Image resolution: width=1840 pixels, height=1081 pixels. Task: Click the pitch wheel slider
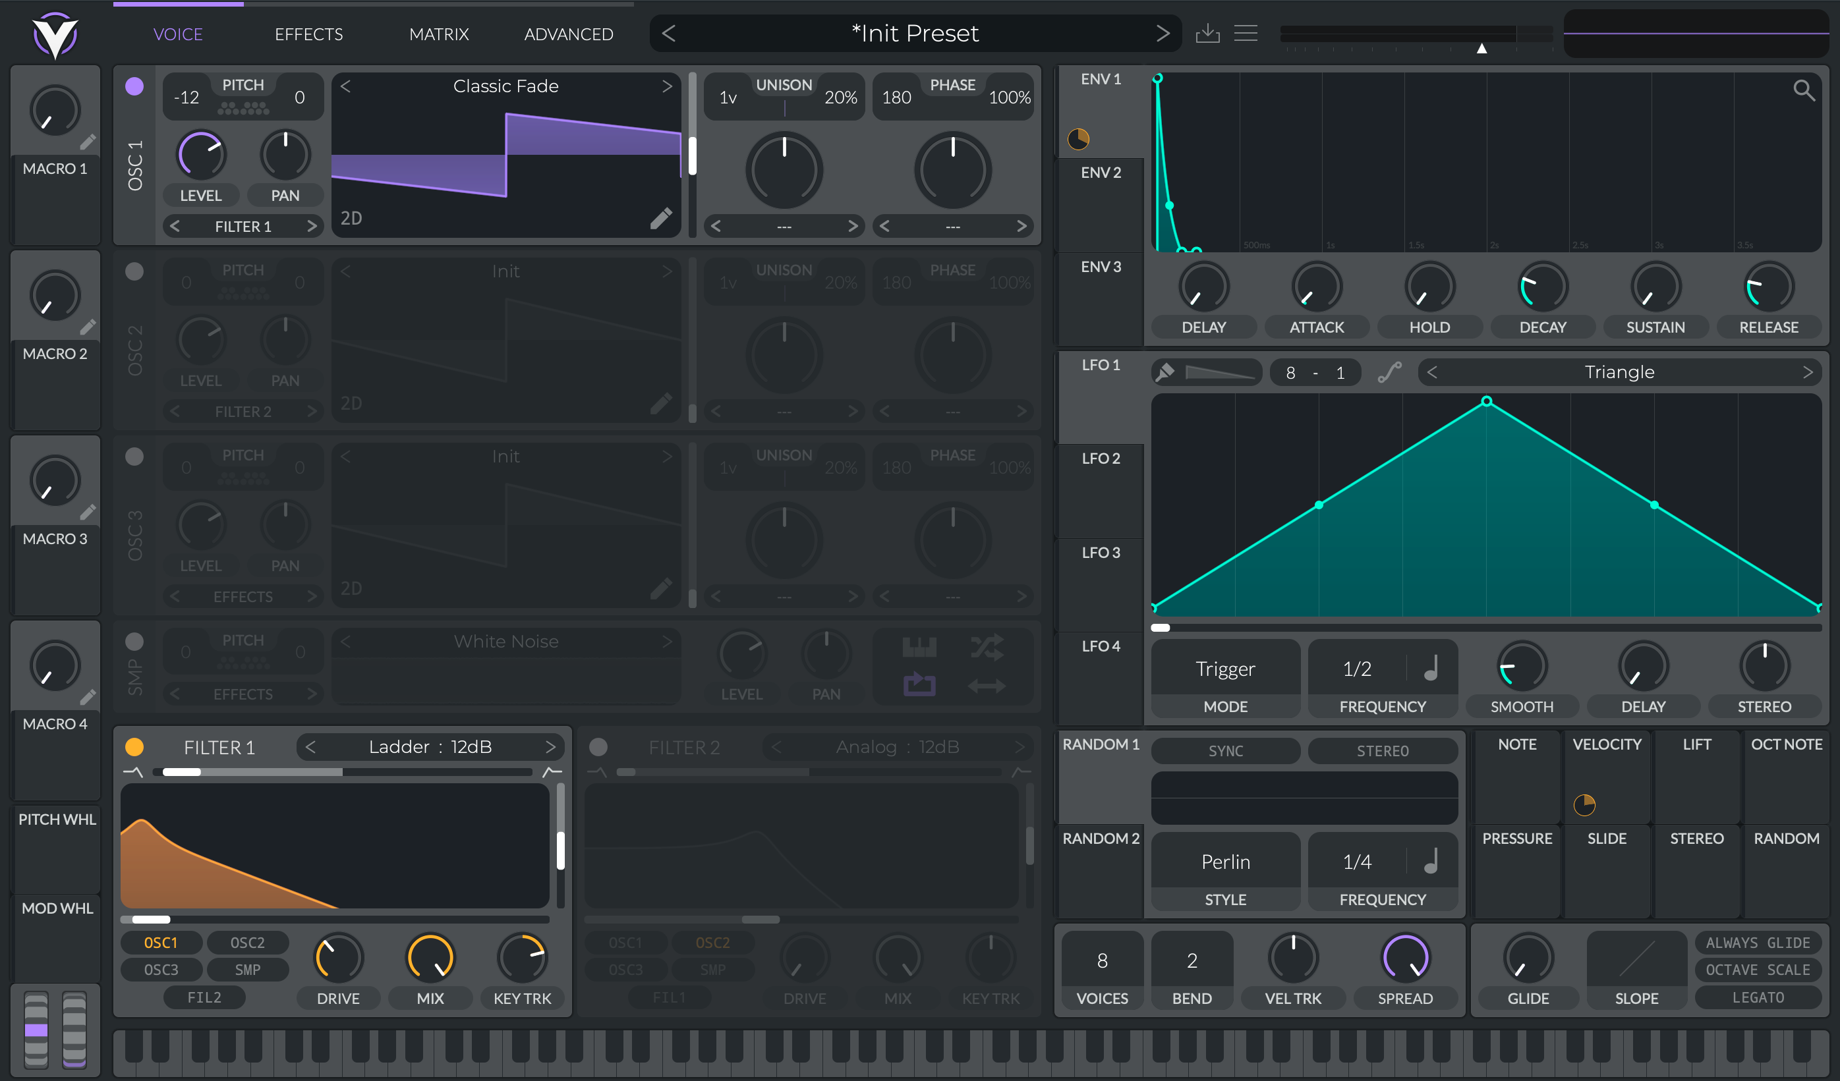(x=36, y=1029)
